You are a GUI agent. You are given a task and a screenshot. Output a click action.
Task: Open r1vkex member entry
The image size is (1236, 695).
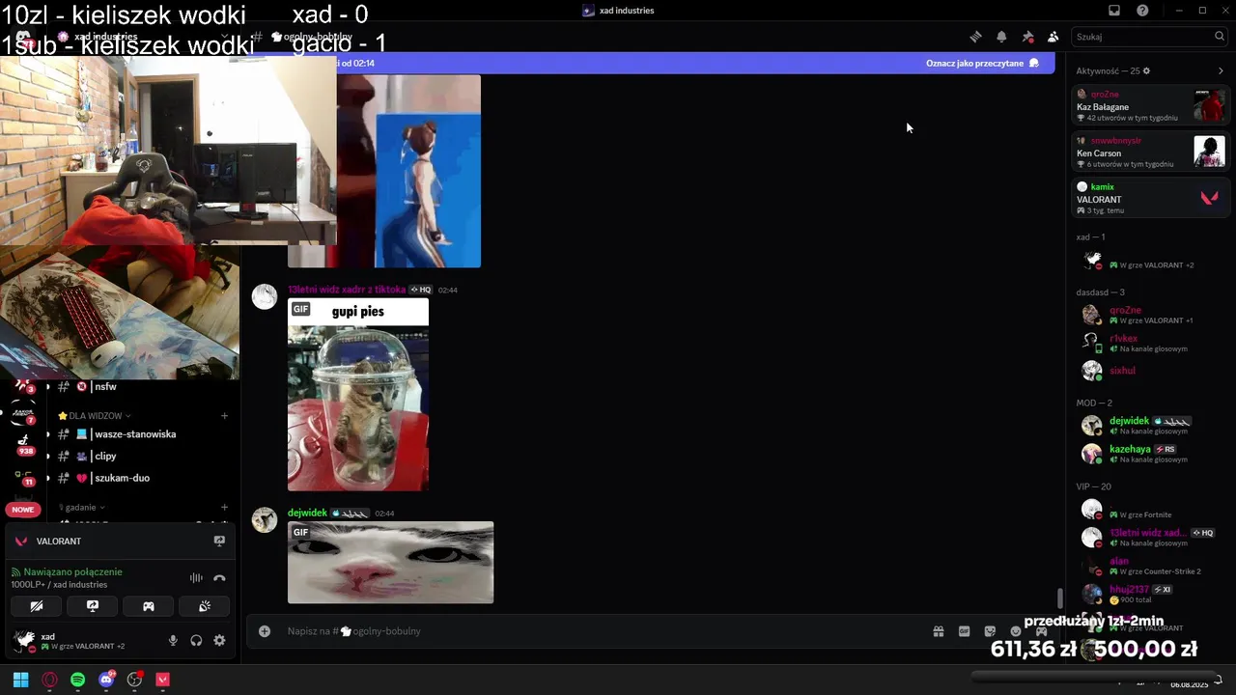1151,343
